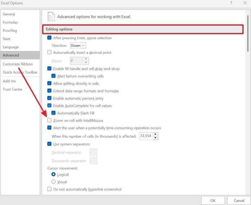Toggle Enable automatic percent entry
The height and width of the screenshot is (205, 251).
[49, 98]
